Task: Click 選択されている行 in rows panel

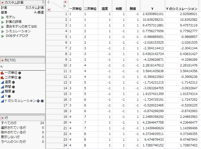Action: click(x=13, y=128)
